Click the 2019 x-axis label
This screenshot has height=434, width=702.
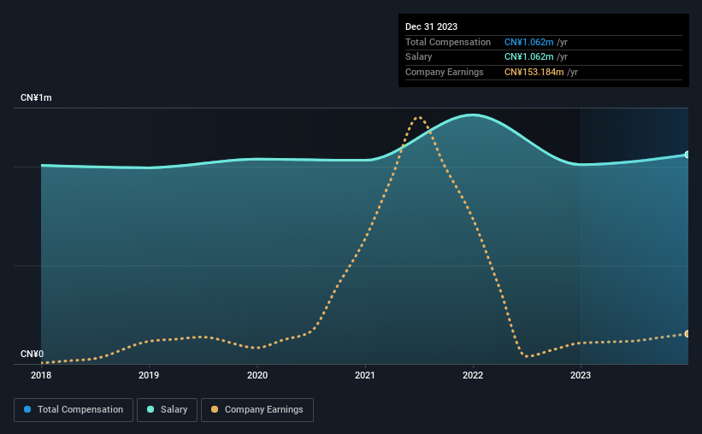pyautogui.click(x=149, y=375)
